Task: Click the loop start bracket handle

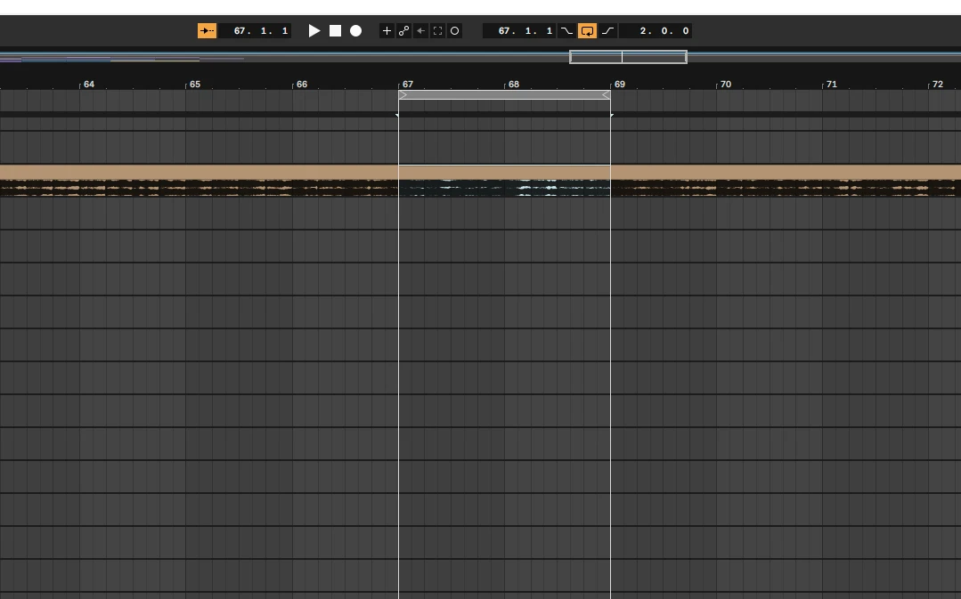Action: pyautogui.click(x=403, y=95)
